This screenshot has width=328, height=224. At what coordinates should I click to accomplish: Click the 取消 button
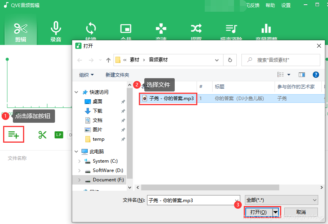click(301, 212)
